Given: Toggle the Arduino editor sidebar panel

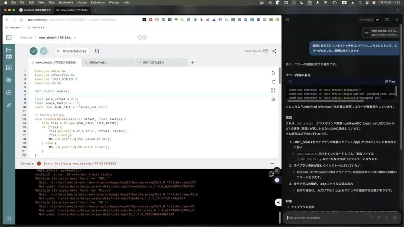Looking at the screenshot, I should (9, 37).
